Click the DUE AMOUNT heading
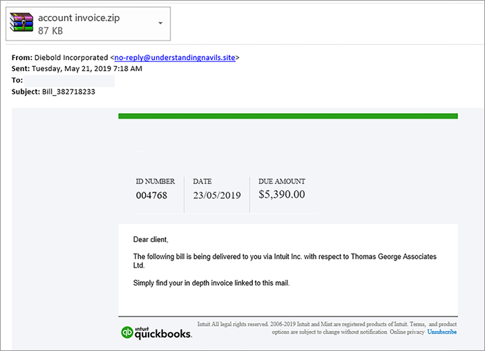Screen dimensions: 485x351 coord(282,181)
